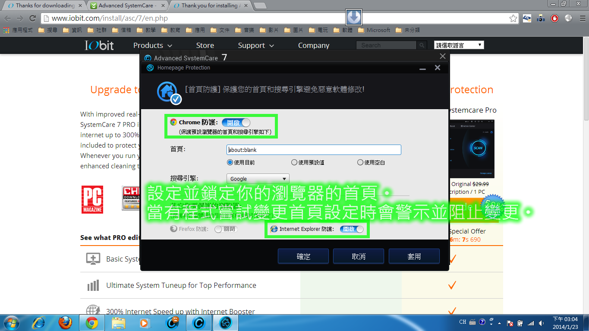Expand the Products menu on IObit site
Screen dimensions: 589x331
152,45
